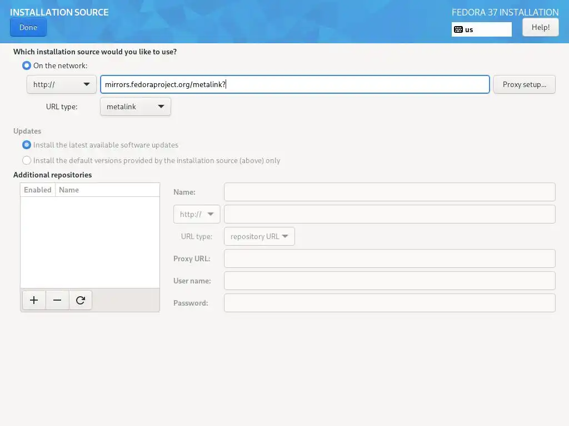Open the metalink URL type dropdown
The width and height of the screenshot is (569, 426).
click(136, 106)
